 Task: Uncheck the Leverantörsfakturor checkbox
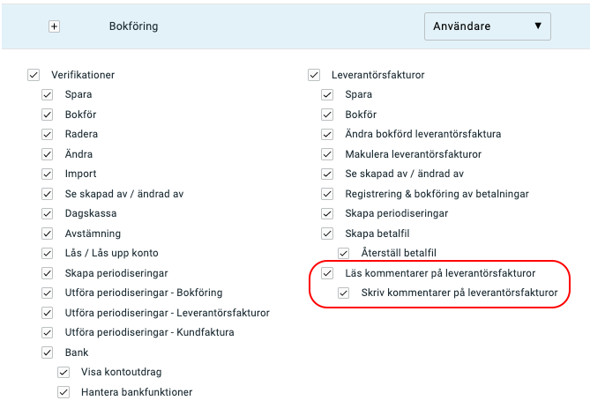pos(314,75)
